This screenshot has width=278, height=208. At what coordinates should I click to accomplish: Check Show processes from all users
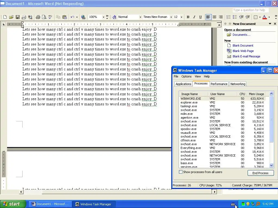pos(181,172)
